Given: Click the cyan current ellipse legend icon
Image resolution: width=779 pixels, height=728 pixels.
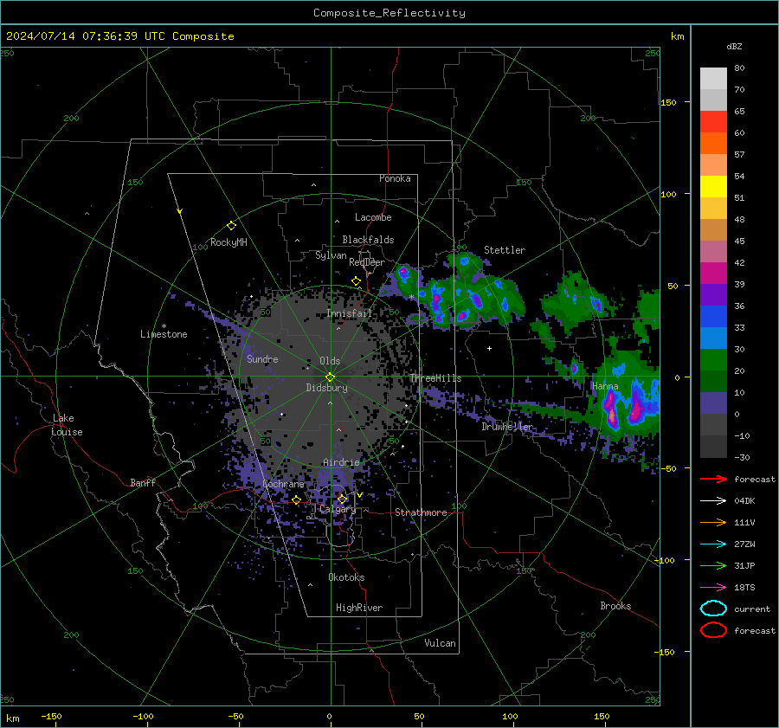Looking at the screenshot, I should 713,609.
